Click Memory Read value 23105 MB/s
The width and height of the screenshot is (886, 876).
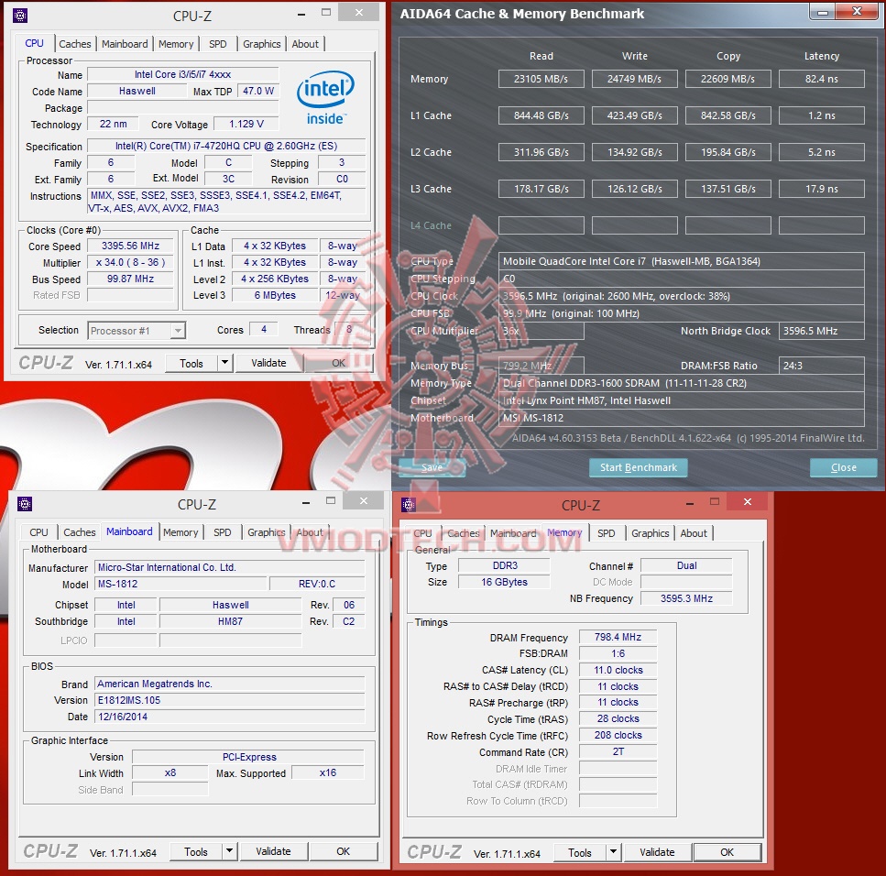tap(541, 79)
